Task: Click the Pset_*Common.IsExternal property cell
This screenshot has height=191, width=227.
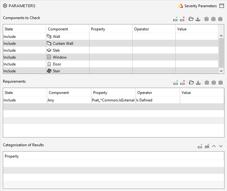Action: [x=113, y=101]
